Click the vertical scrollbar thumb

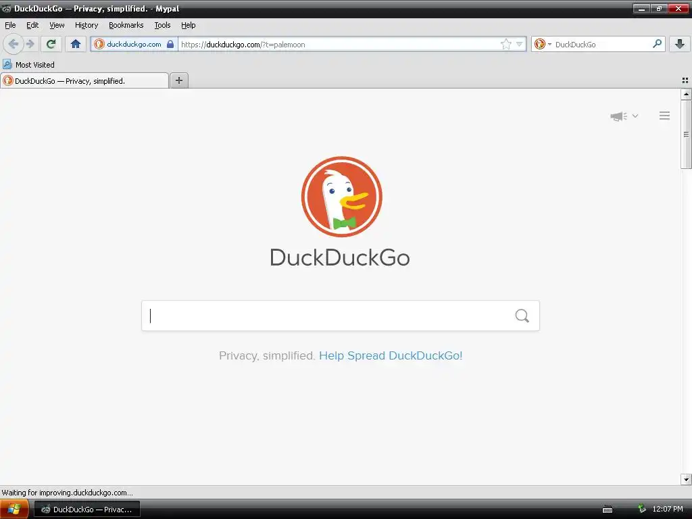coord(686,134)
